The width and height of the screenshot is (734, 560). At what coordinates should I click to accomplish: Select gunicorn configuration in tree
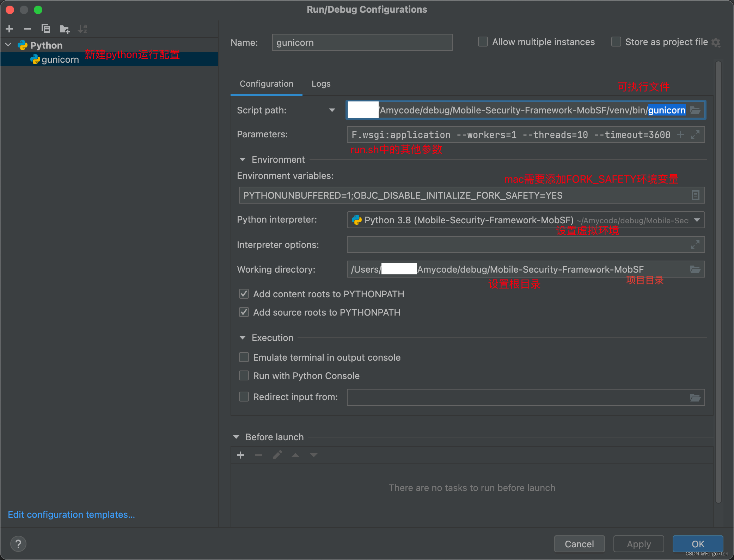[109, 59]
